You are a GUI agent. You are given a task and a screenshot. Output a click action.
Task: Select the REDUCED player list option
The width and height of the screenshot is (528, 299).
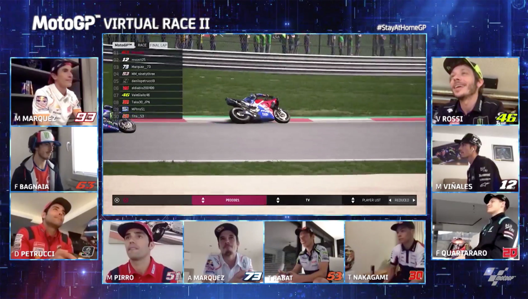click(x=402, y=200)
